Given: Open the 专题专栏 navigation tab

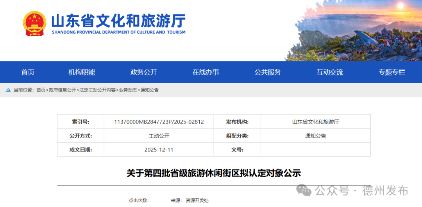Looking at the screenshot, I should tap(392, 72).
